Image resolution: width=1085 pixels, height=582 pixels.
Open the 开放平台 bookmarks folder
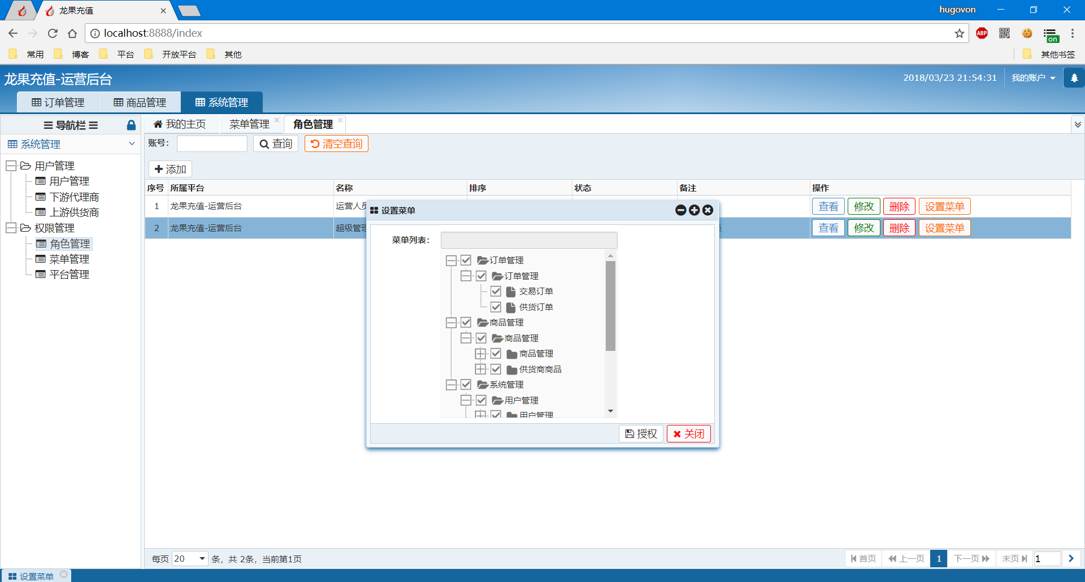[171, 54]
